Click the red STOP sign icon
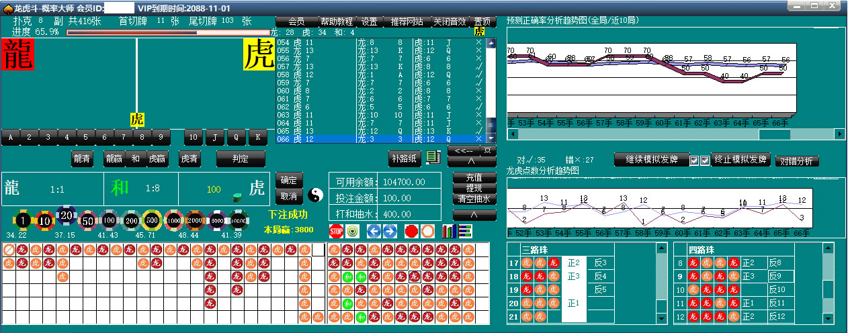This screenshot has width=848, height=333. tap(336, 231)
